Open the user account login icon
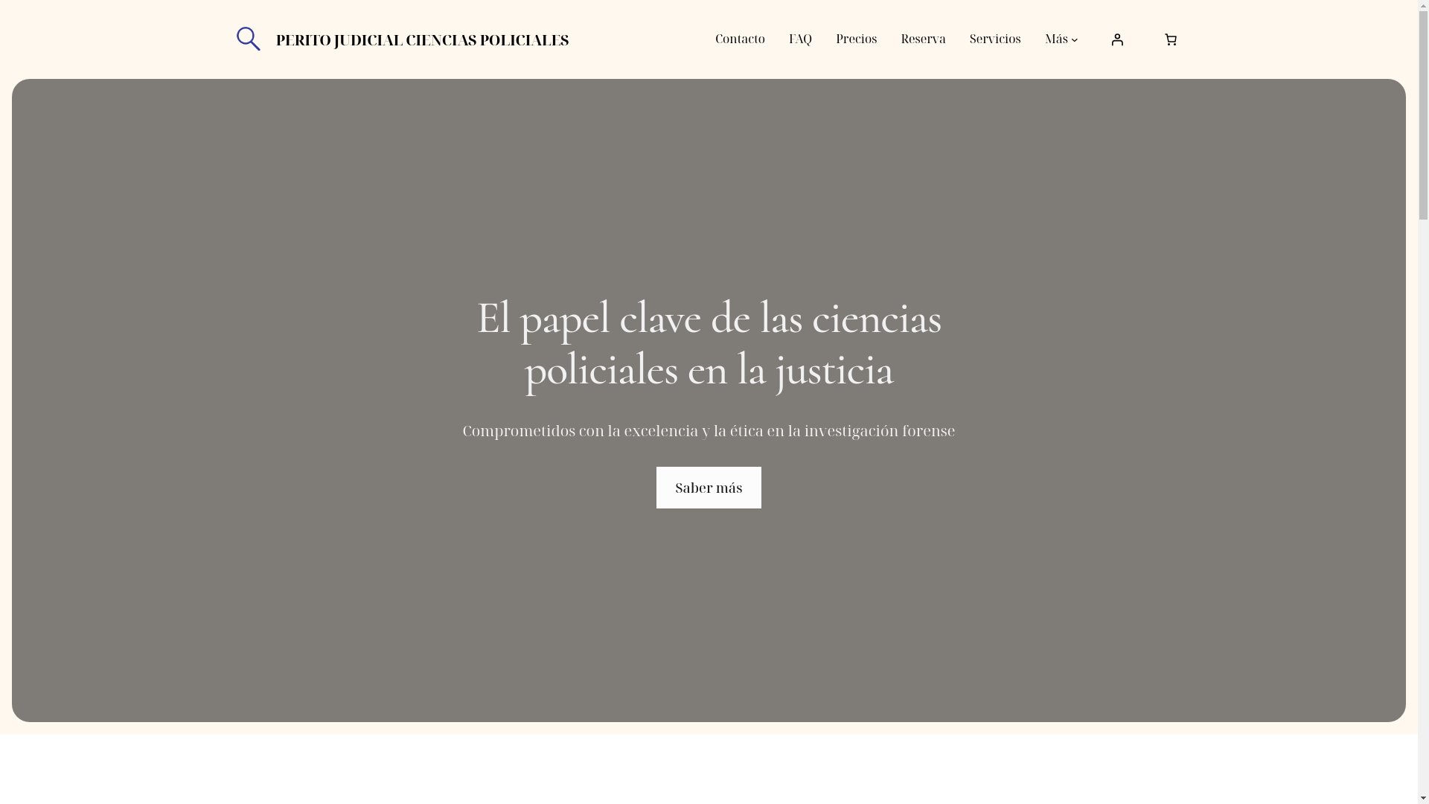 (x=1116, y=39)
